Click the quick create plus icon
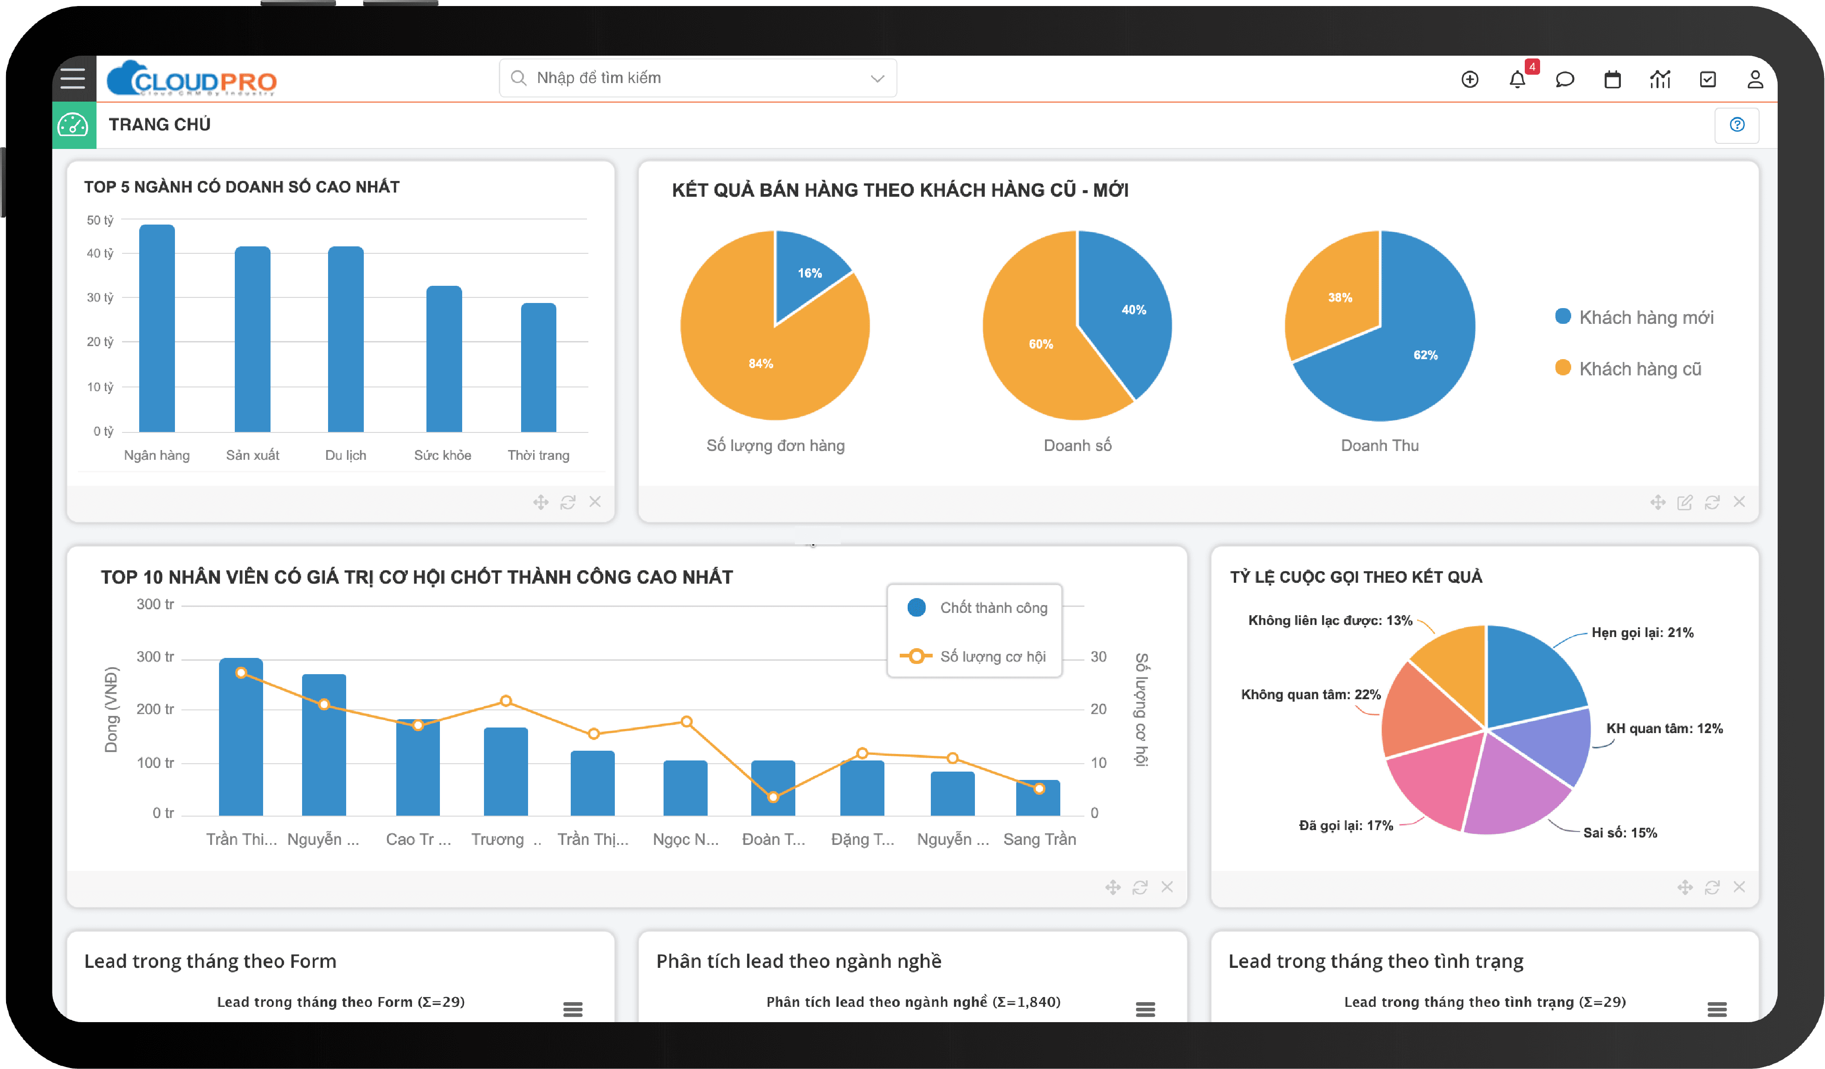The image size is (1825, 1069). [1470, 79]
